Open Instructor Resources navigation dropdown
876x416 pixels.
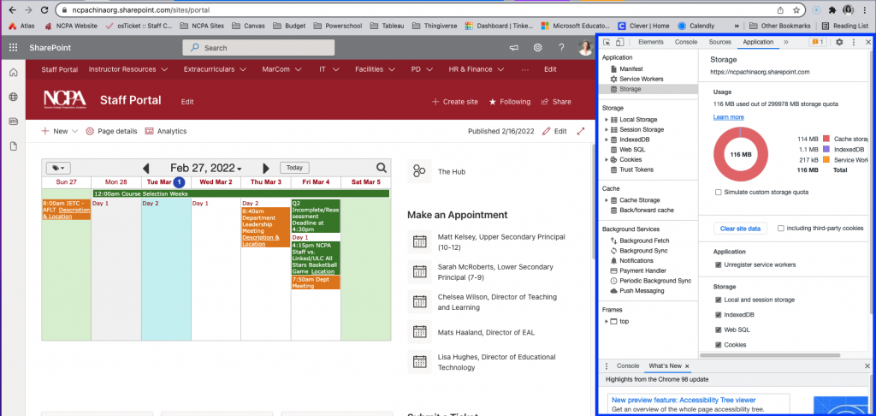(128, 68)
